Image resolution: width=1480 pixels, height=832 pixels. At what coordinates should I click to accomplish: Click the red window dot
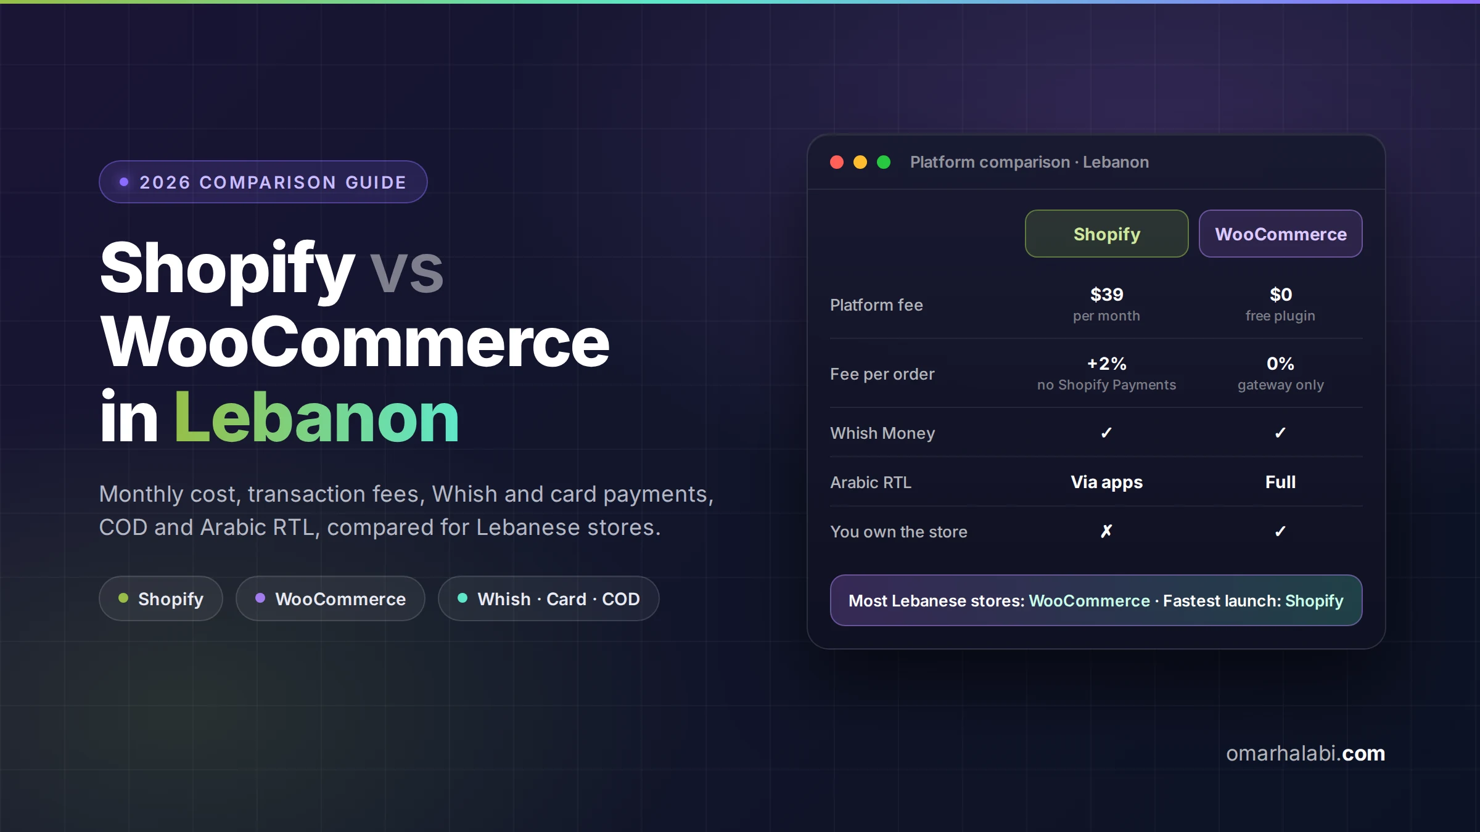[837, 162]
